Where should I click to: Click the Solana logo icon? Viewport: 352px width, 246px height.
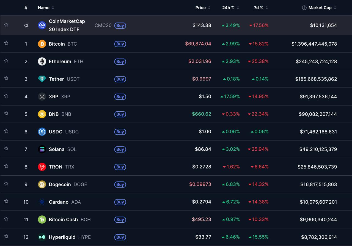point(42,149)
